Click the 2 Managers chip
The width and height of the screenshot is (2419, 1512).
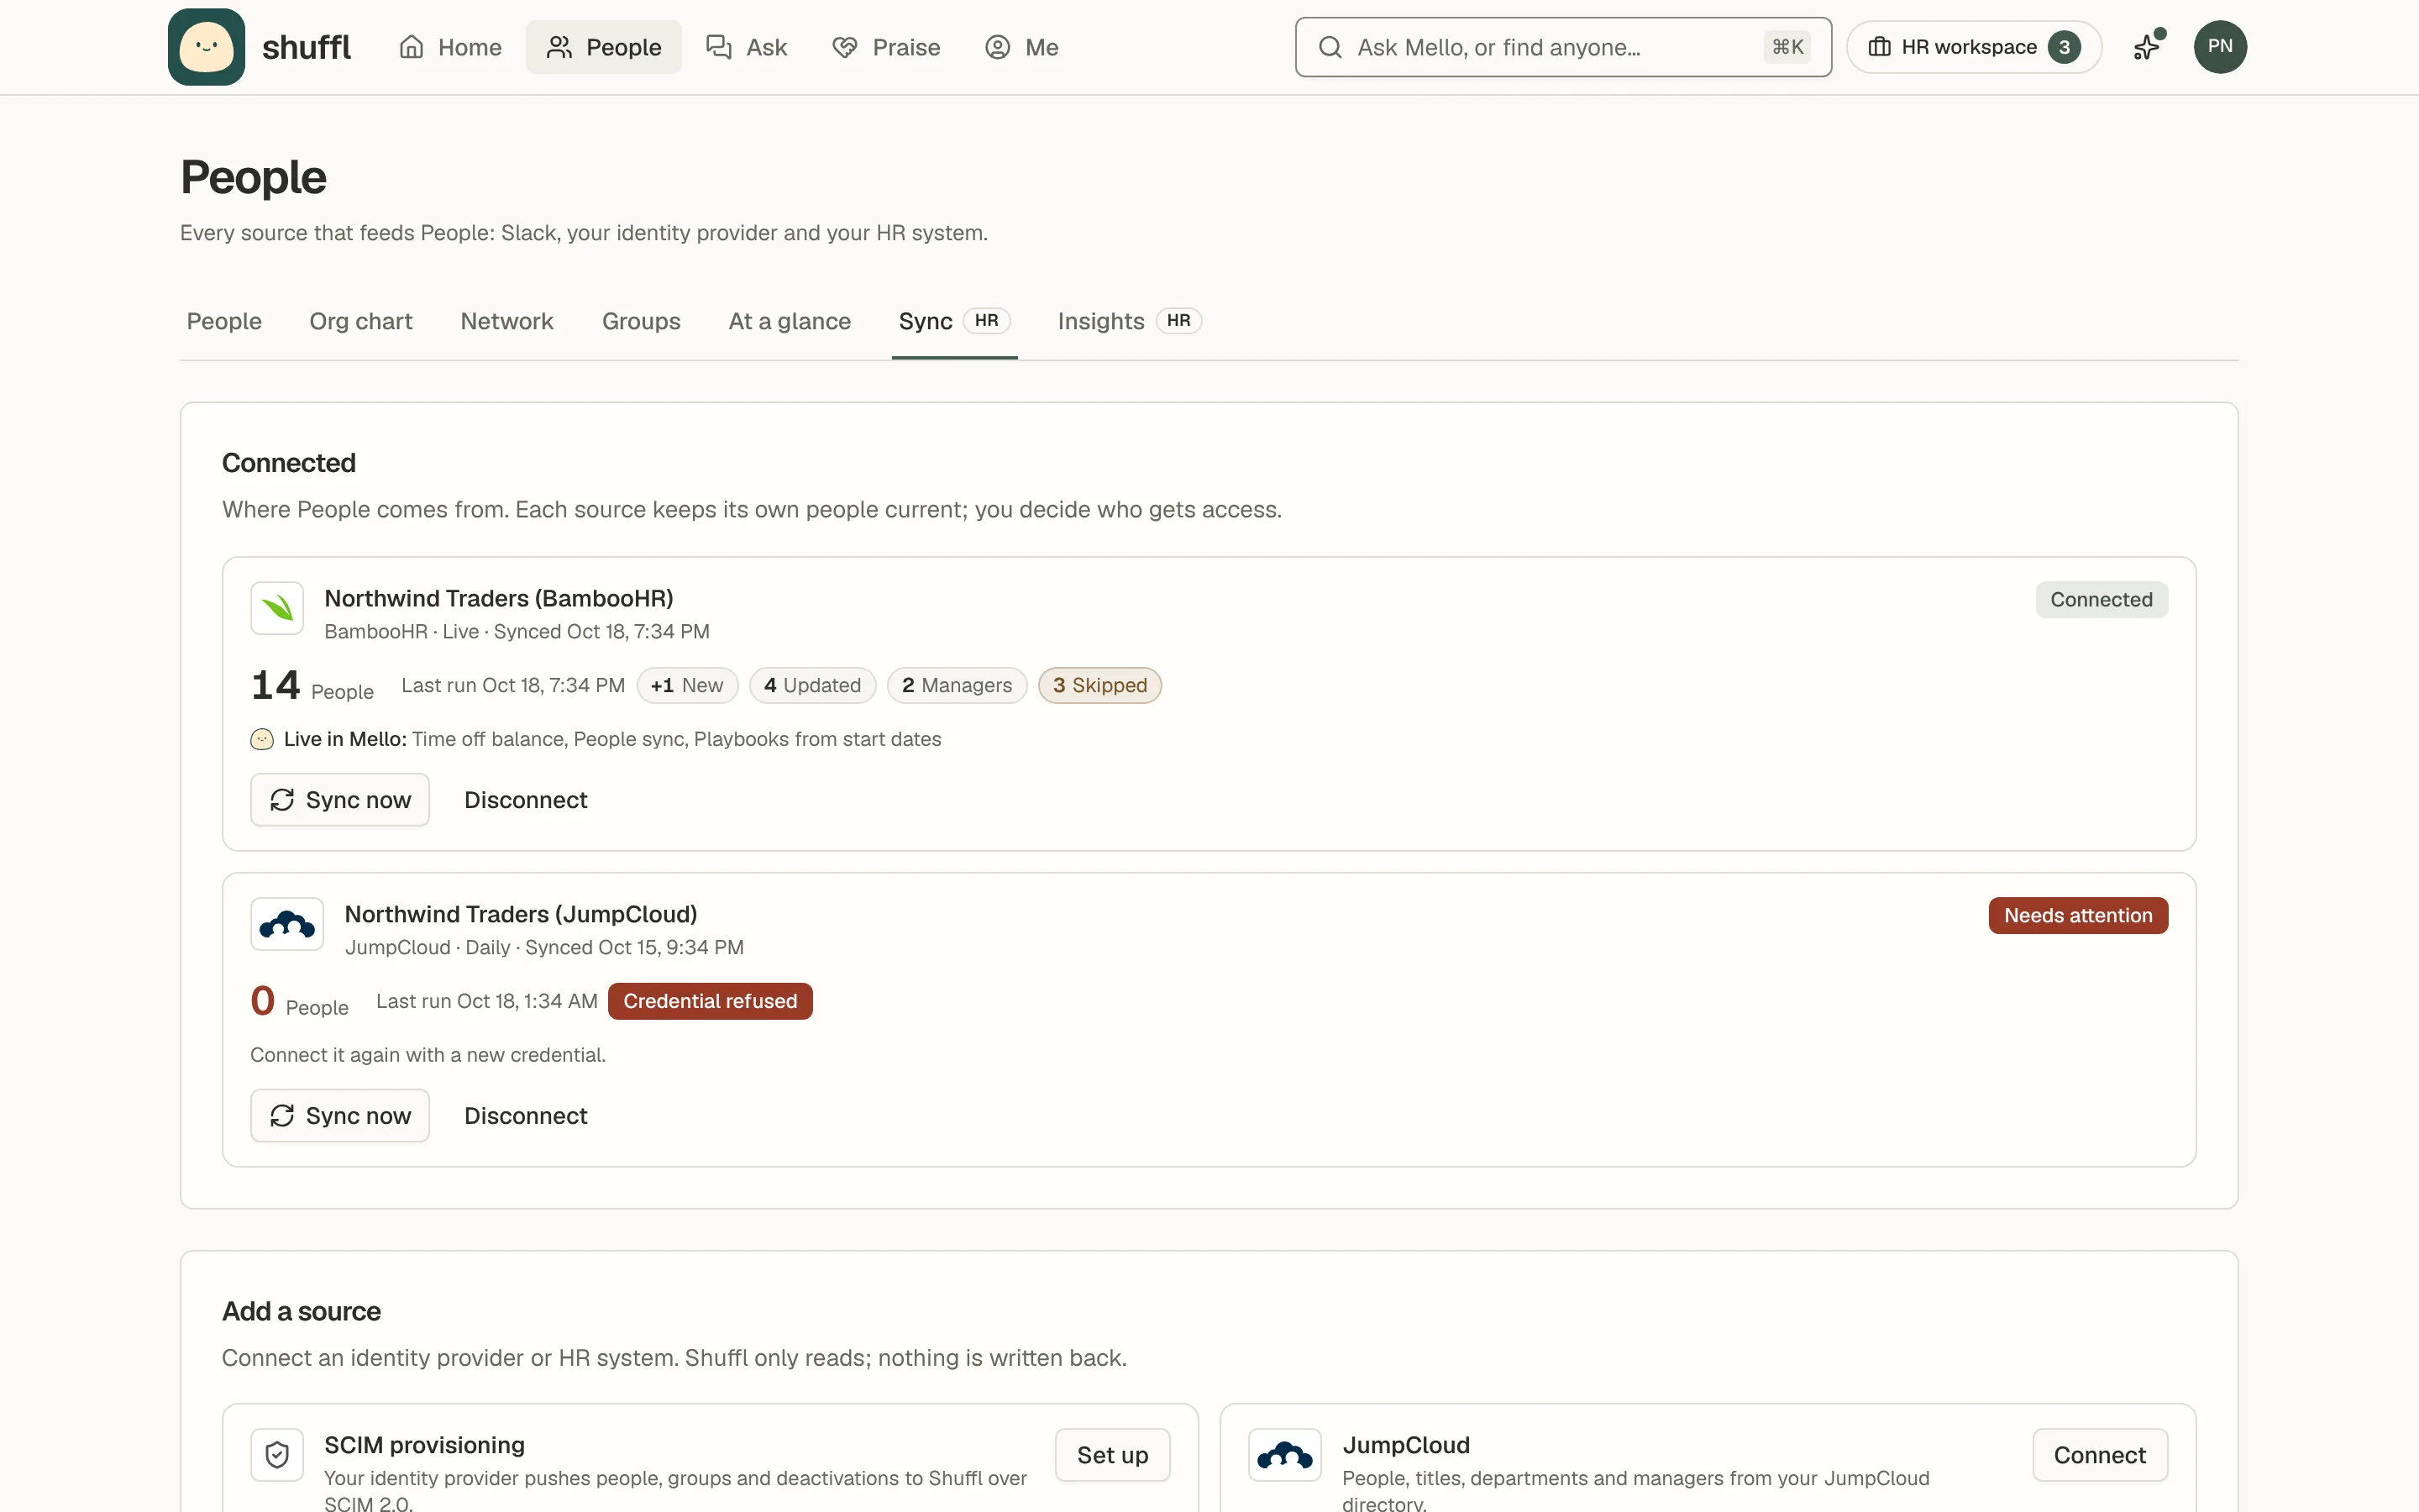[957, 685]
